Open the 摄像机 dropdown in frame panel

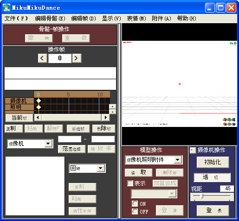[x=48, y=144]
